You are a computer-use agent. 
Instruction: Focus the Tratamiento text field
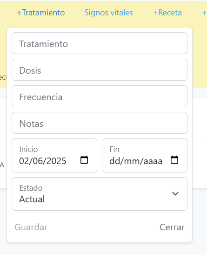coord(100,43)
